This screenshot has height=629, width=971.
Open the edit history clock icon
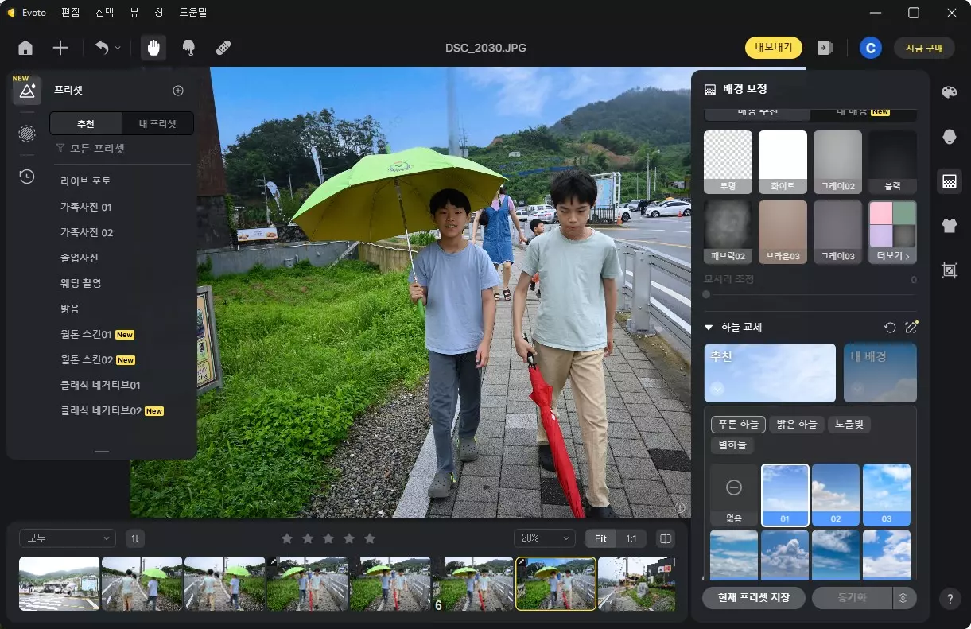click(27, 177)
